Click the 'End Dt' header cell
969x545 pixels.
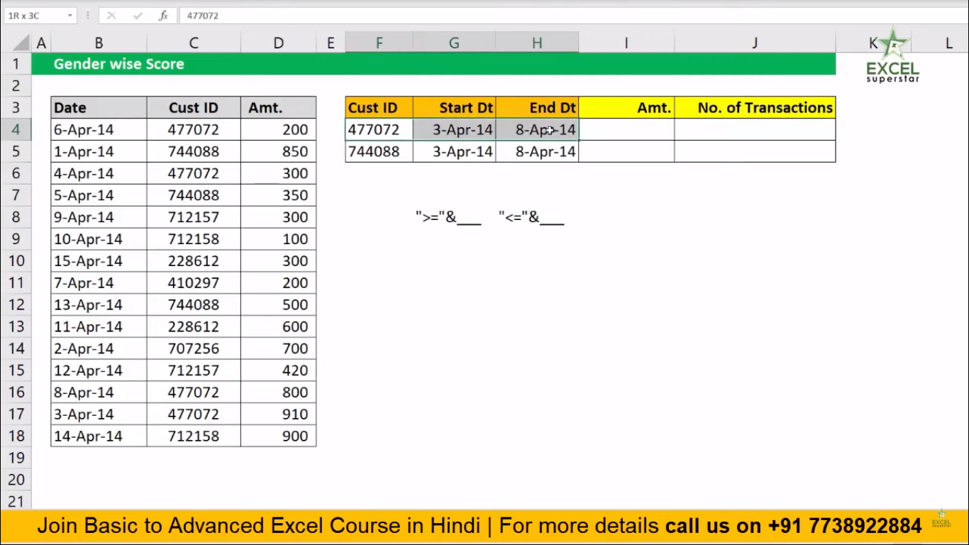(x=537, y=108)
